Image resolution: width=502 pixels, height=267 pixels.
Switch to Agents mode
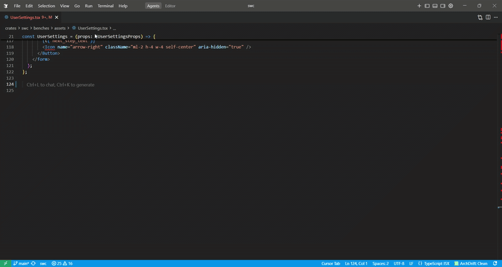click(x=153, y=6)
